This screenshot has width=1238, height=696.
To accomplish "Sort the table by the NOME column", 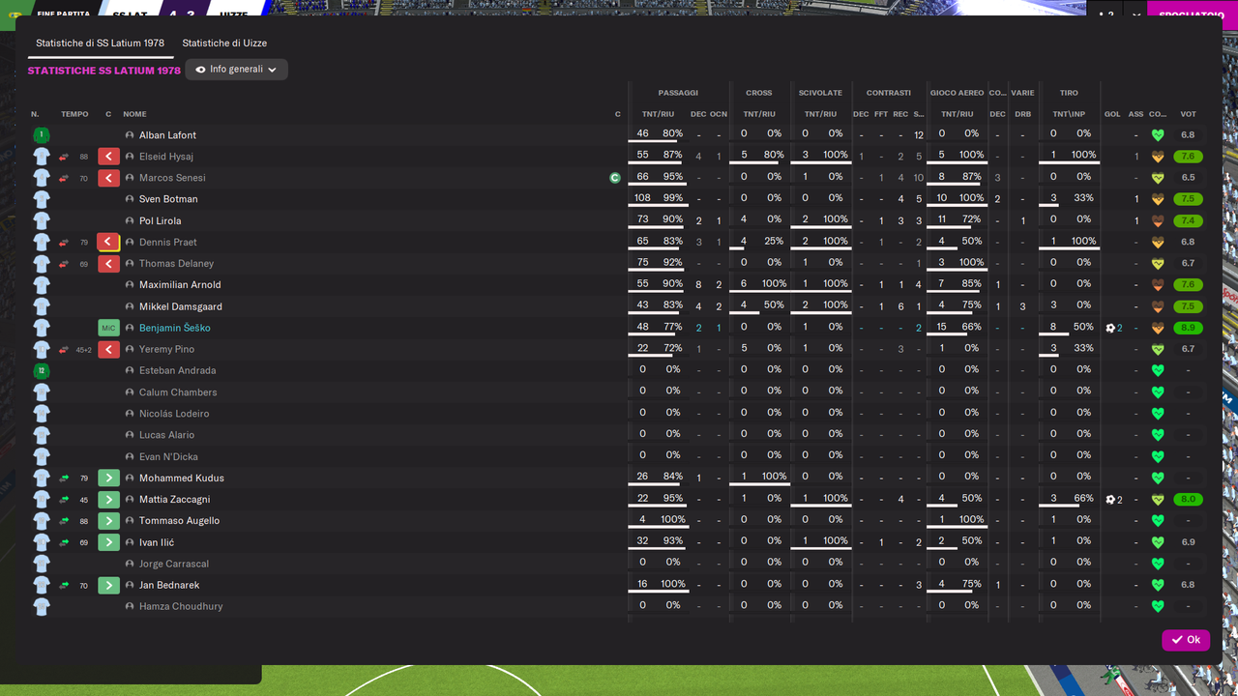I will pos(134,114).
